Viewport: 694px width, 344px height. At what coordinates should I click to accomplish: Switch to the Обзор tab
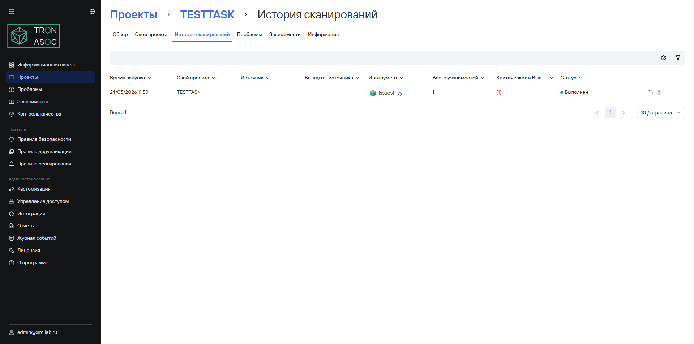(120, 34)
